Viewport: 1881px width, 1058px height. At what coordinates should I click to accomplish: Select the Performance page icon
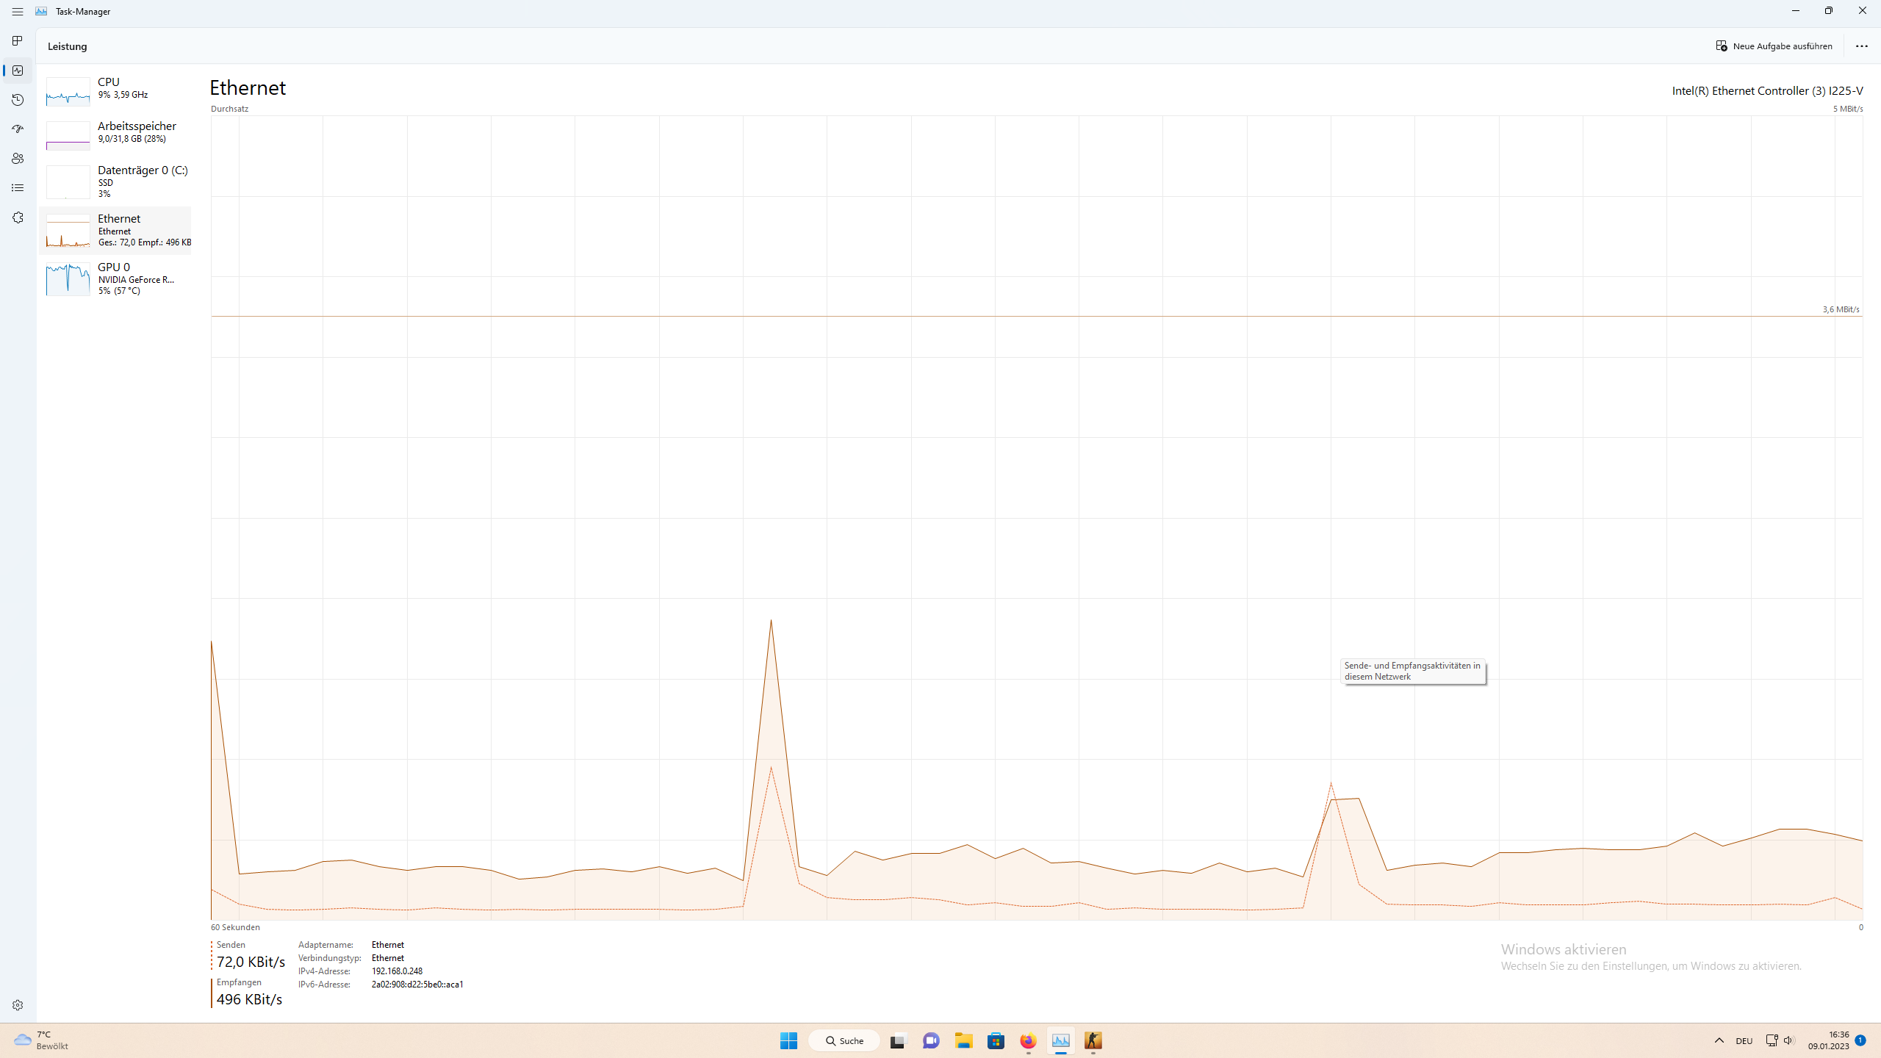click(x=18, y=71)
